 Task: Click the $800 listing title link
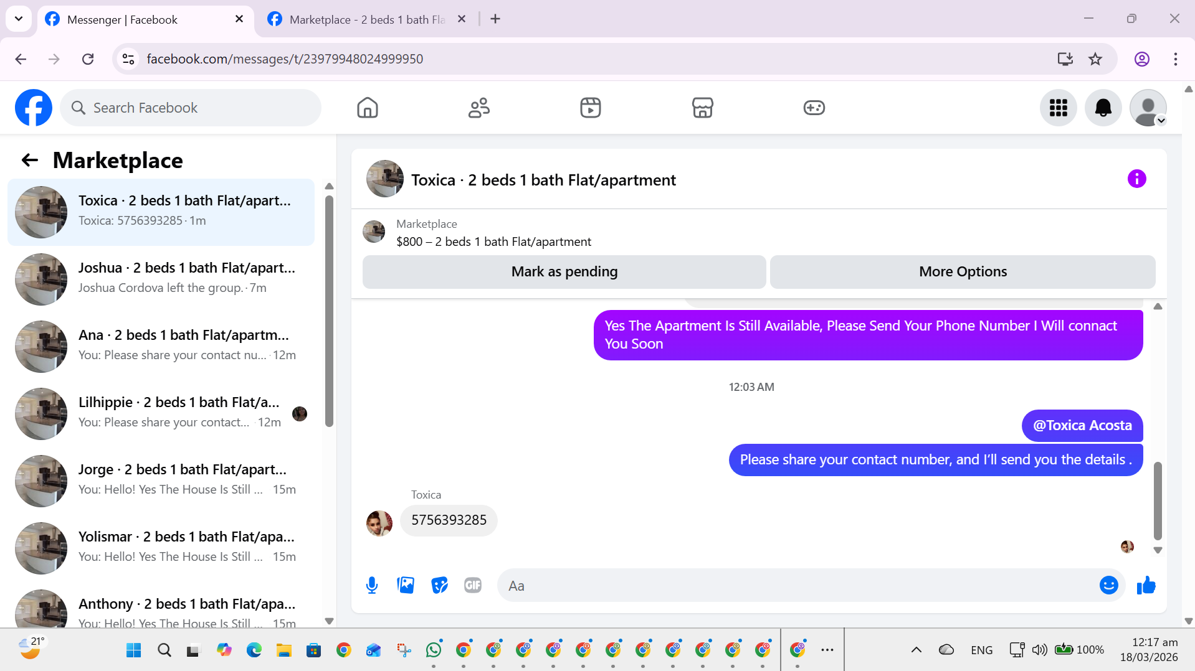coord(493,242)
